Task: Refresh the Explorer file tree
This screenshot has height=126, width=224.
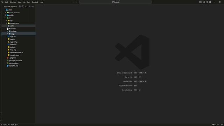Action: pos(26,6)
